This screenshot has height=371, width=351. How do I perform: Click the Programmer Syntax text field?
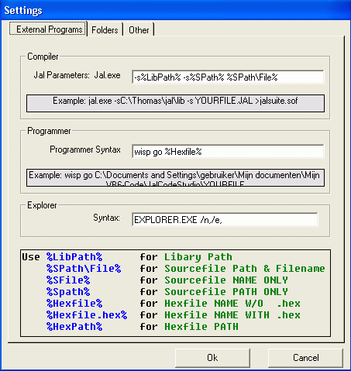228,151
